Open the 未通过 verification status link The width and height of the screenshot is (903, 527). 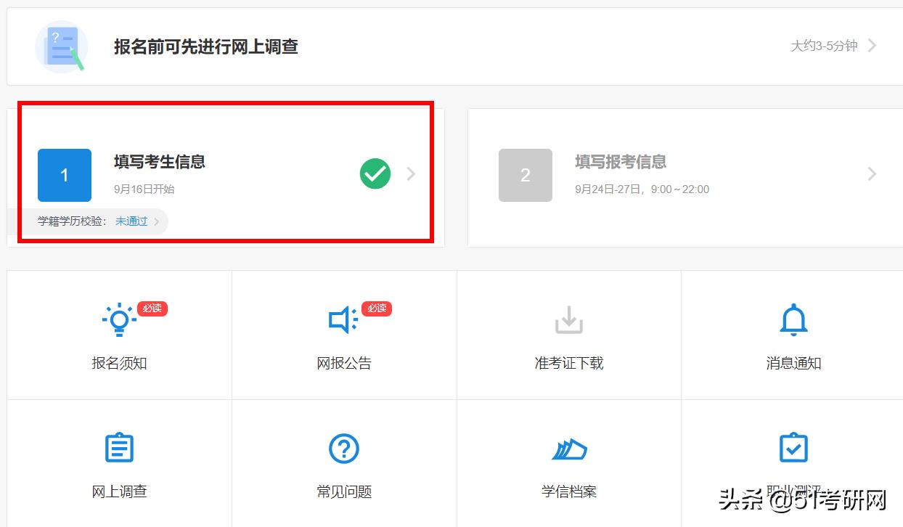[x=131, y=221]
